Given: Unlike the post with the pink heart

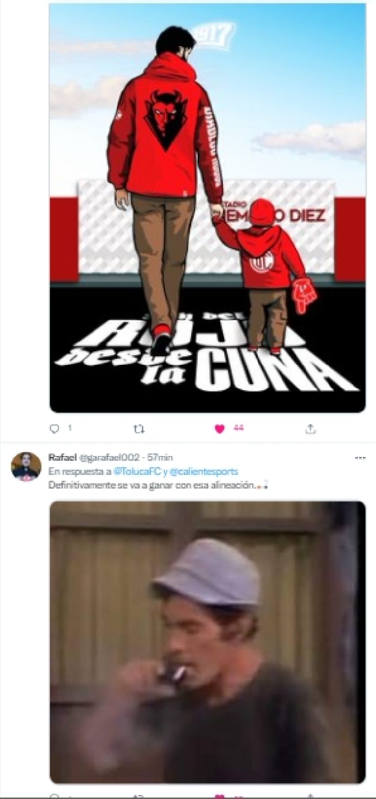Looking at the screenshot, I should (x=220, y=429).
